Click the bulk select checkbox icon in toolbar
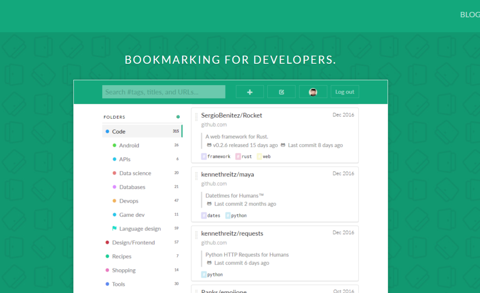The width and height of the screenshot is (480, 293). pyautogui.click(x=281, y=92)
